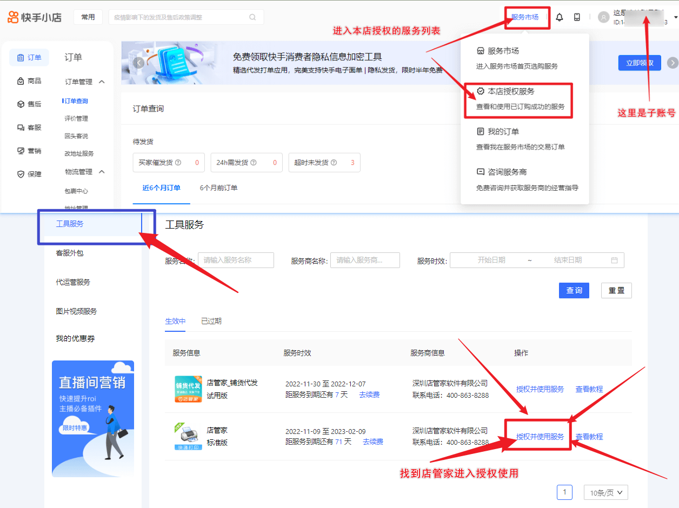Click 去续费 for 店管家 标准版

(373, 442)
